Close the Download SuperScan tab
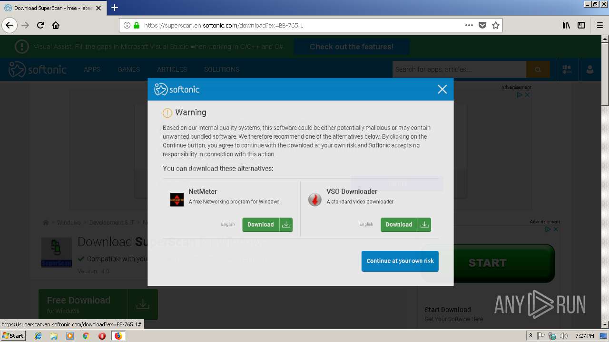Screen dimensions: 609x342 (98, 8)
